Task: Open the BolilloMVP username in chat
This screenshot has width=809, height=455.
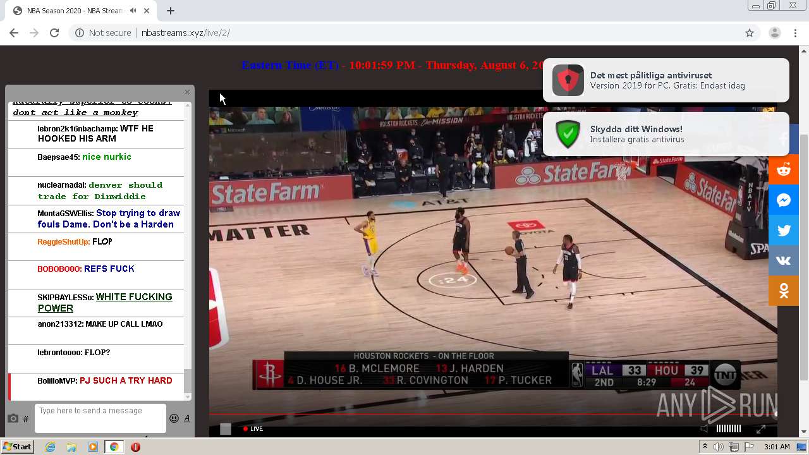Action: pos(58,381)
